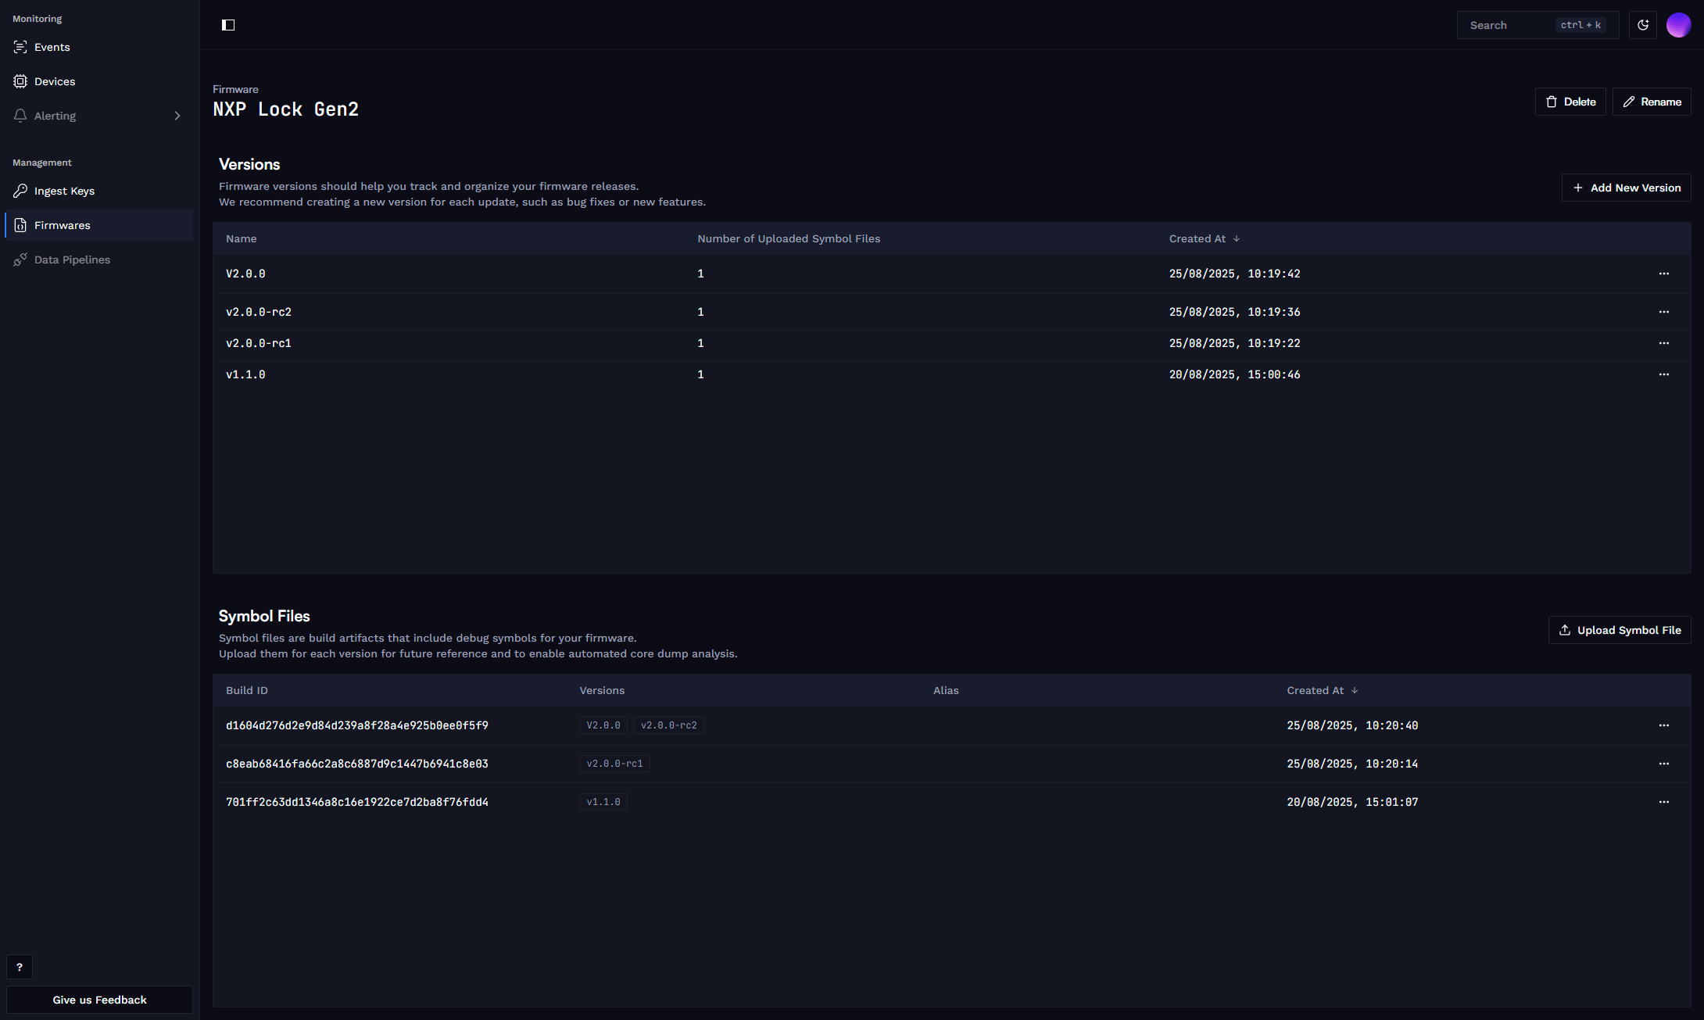Focus the Search field
Image resolution: width=1704 pixels, height=1020 pixels.
[1538, 25]
